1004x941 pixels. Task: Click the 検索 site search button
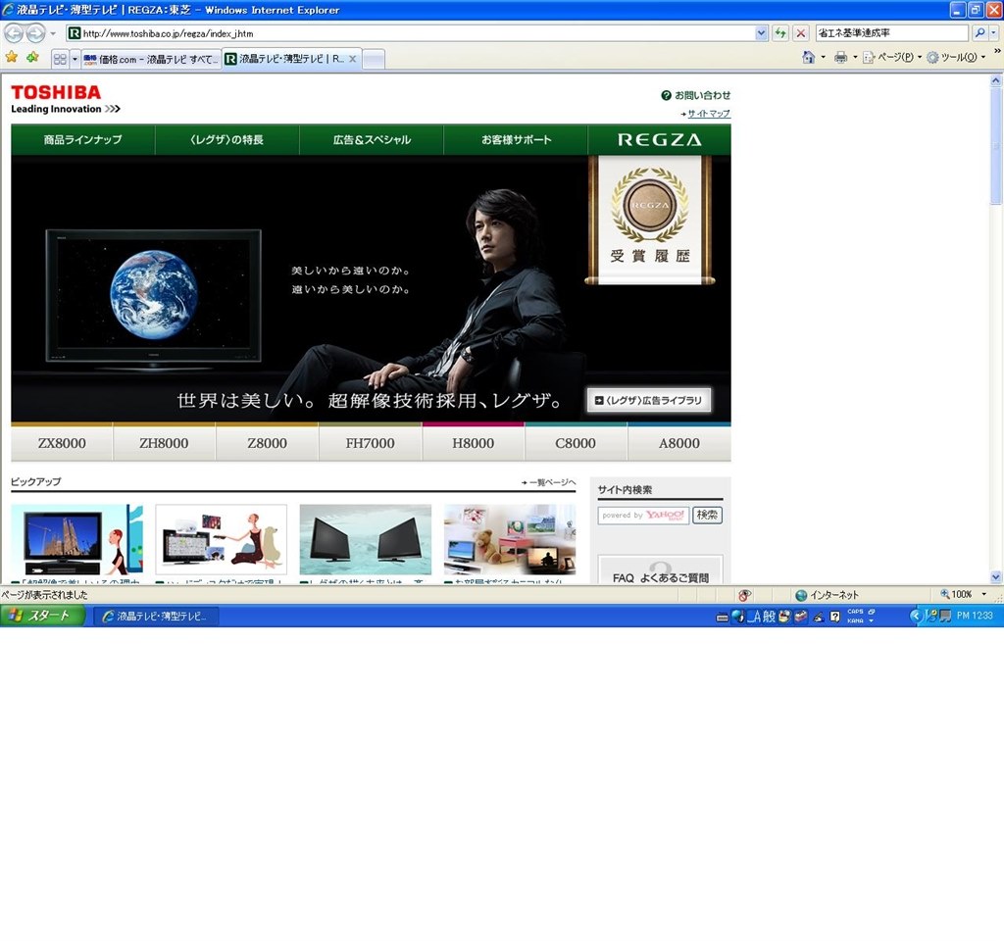707,516
